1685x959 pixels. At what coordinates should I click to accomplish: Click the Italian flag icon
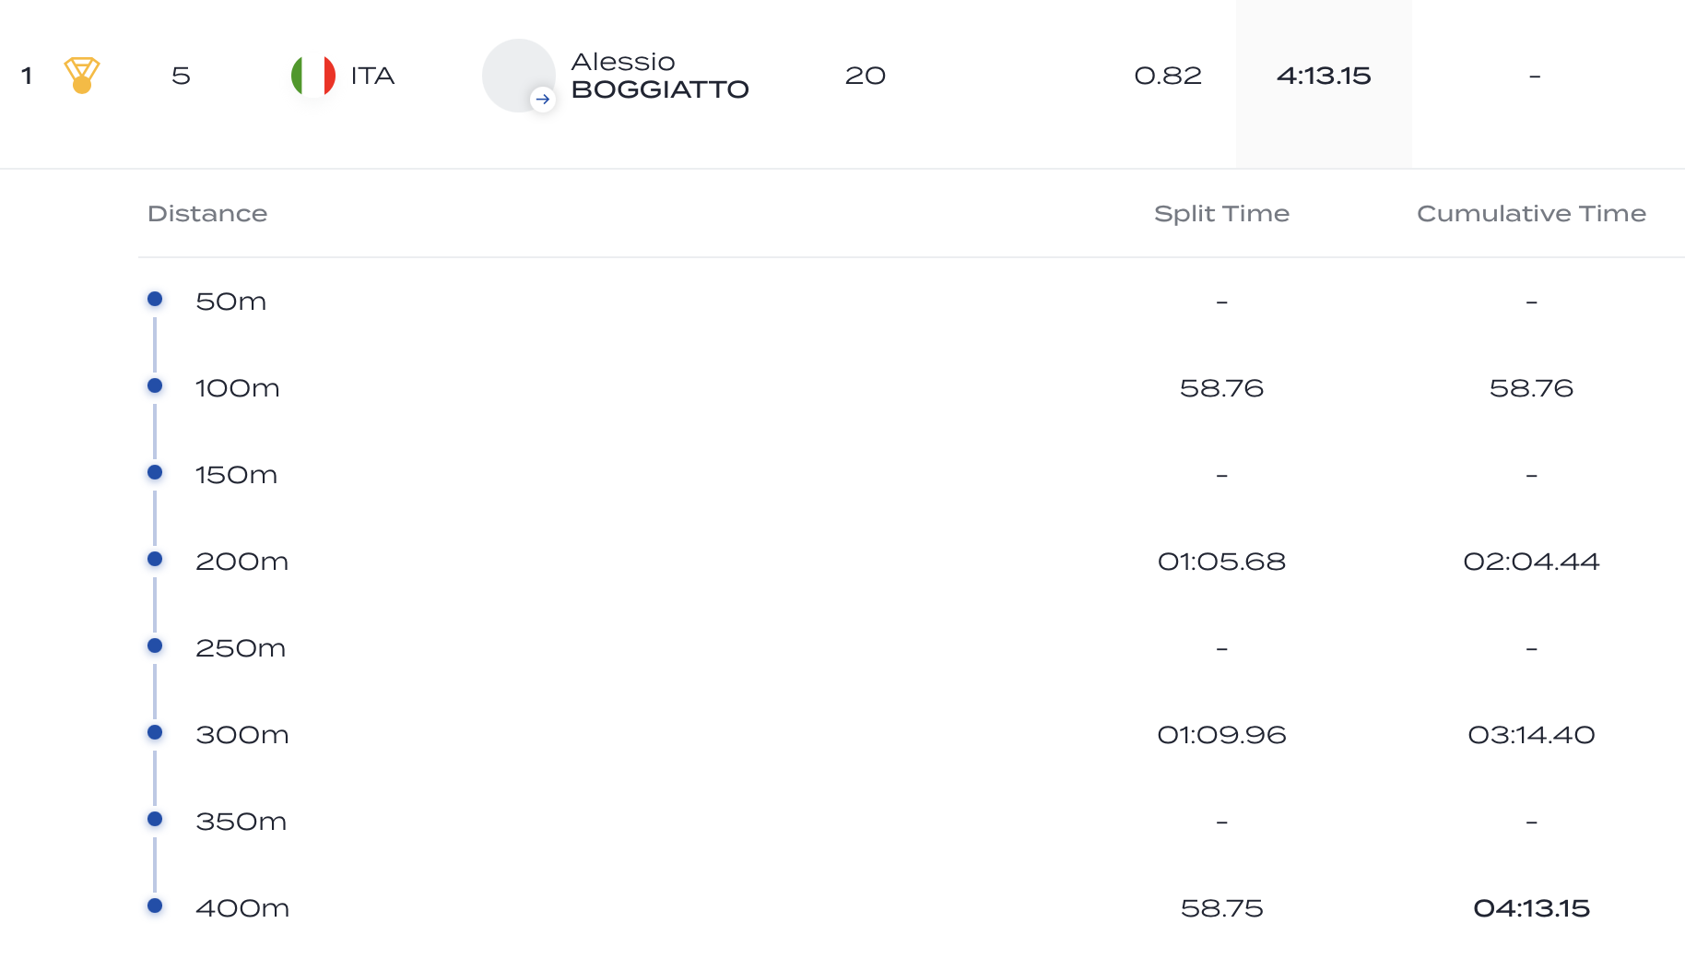click(x=313, y=76)
